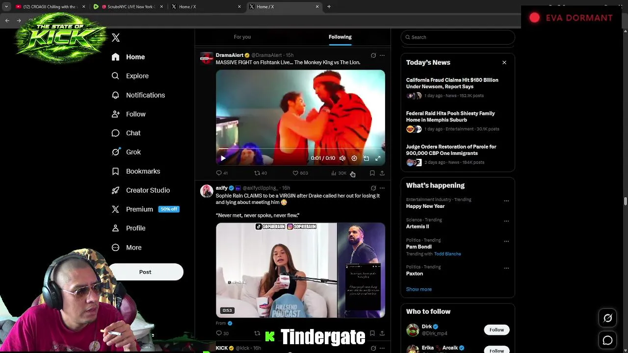Open Profile page
Image resolution: width=628 pixels, height=353 pixels.
[129, 228]
